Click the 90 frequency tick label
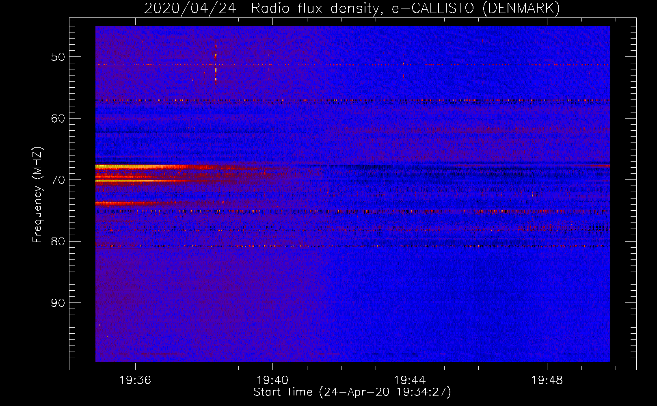 [58, 303]
